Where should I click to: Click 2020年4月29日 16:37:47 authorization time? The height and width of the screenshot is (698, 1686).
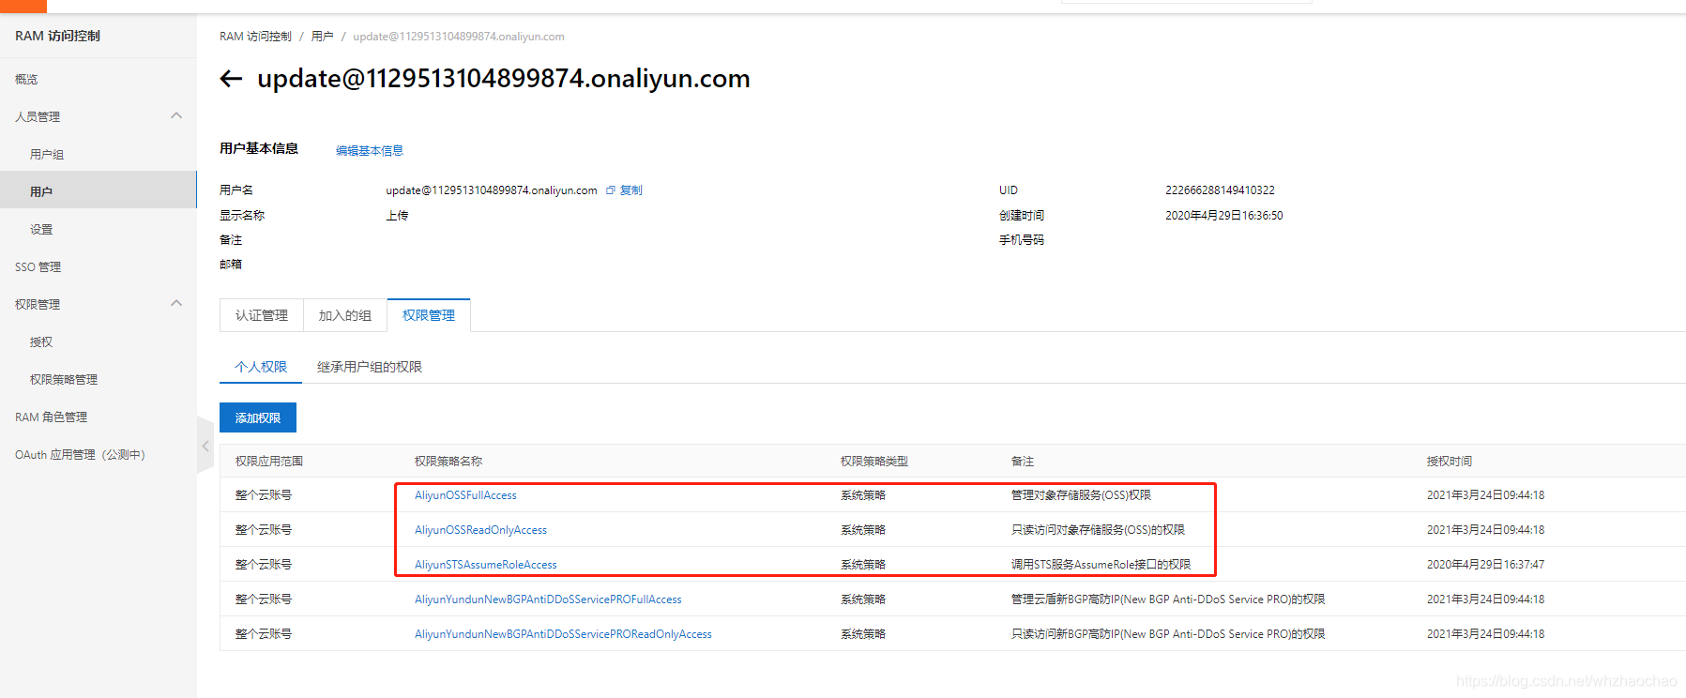tap(1485, 565)
